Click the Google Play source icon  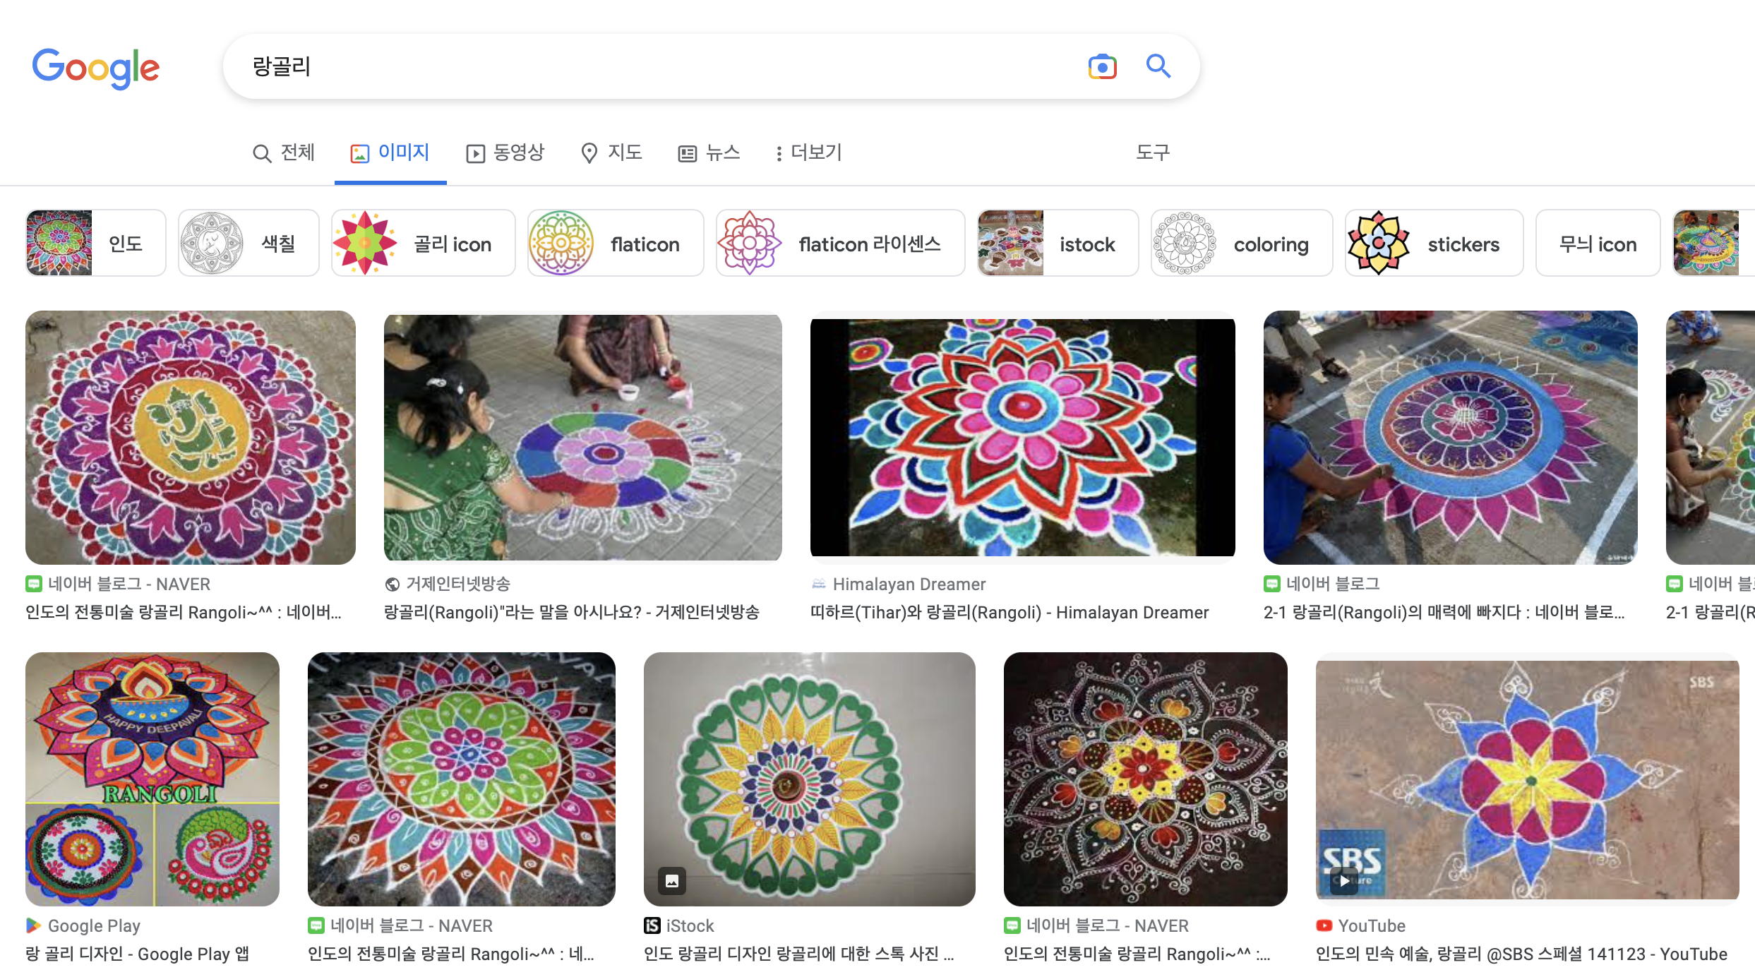click(32, 925)
